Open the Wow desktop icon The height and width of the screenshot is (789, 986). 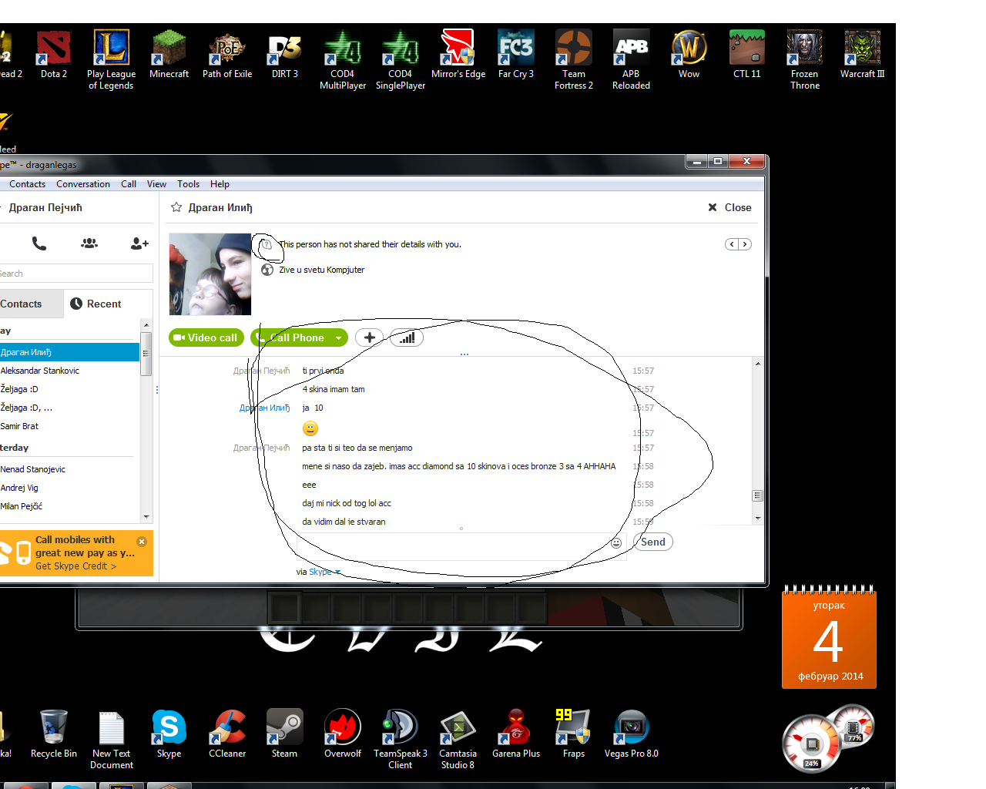point(689,54)
